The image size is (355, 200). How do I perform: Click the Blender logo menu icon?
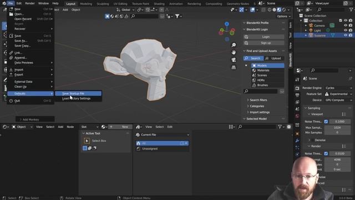click(x=4, y=3)
